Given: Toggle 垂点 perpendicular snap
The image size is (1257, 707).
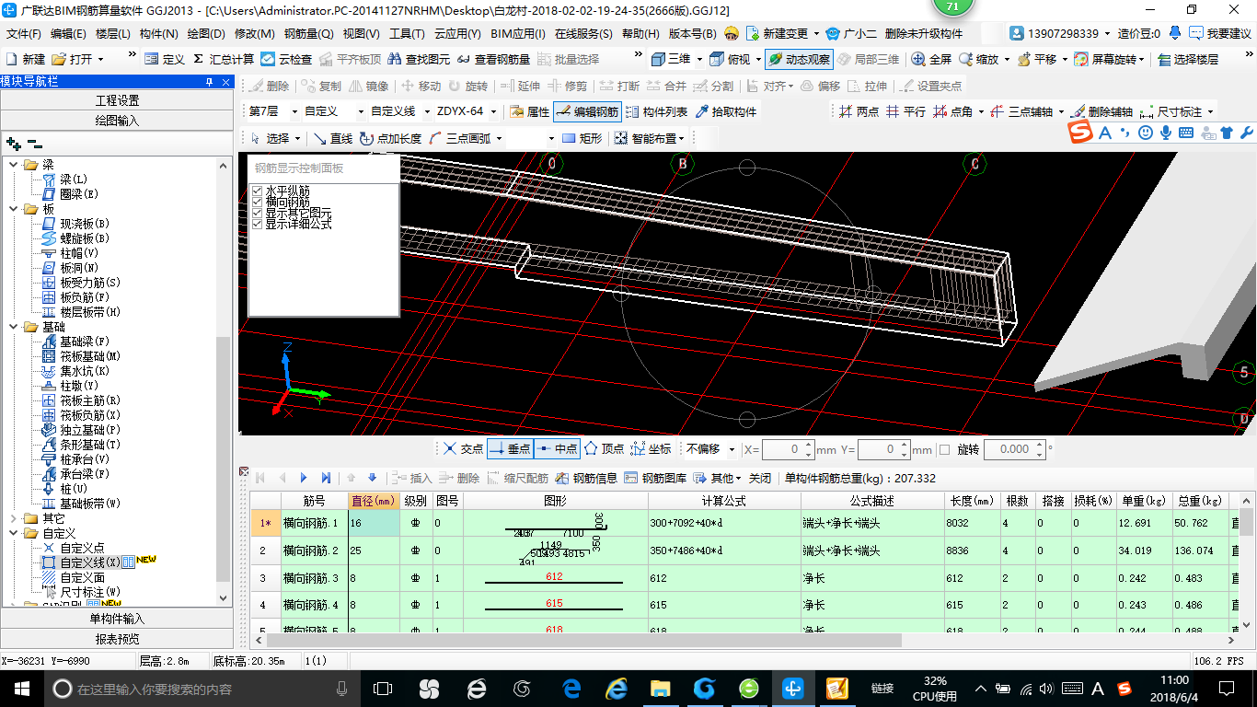Looking at the screenshot, I should coord(510,449).
